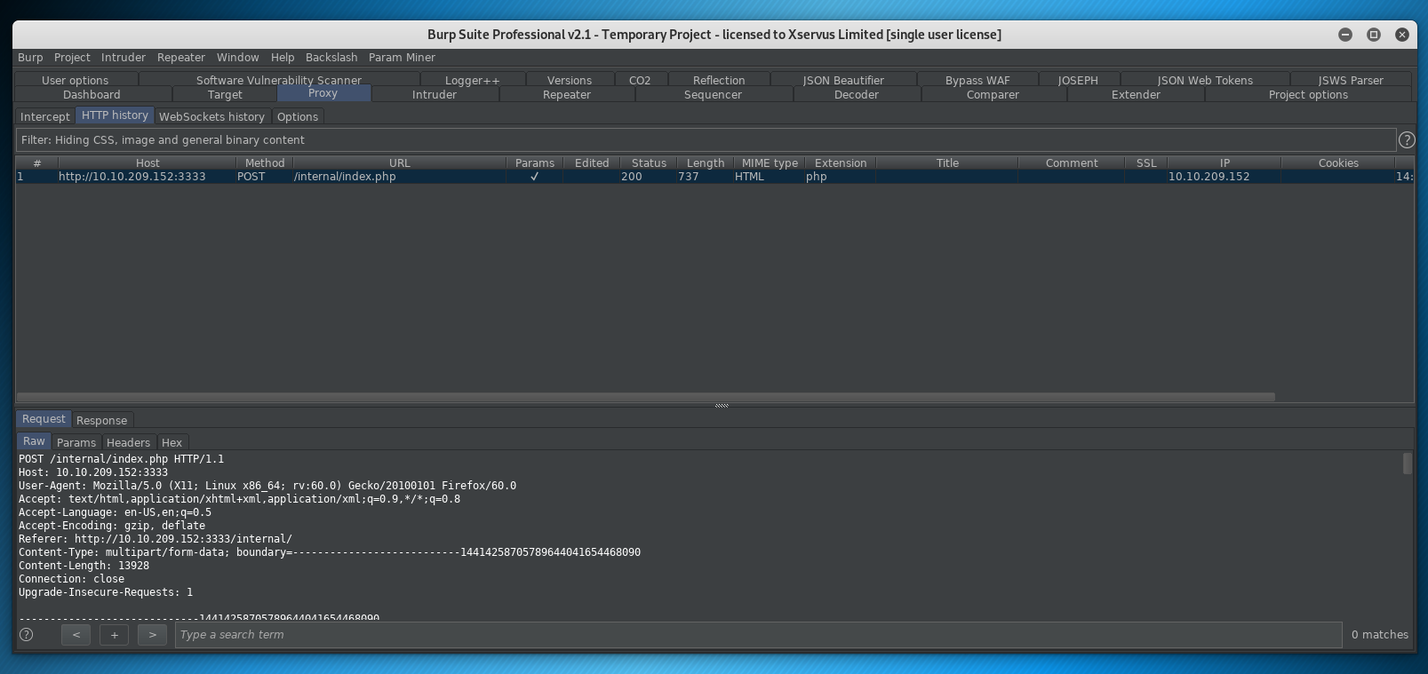Click the request pane vertical scrollbar
This screenshot has height=674, width=1428.
click(x=1407, y=464)
